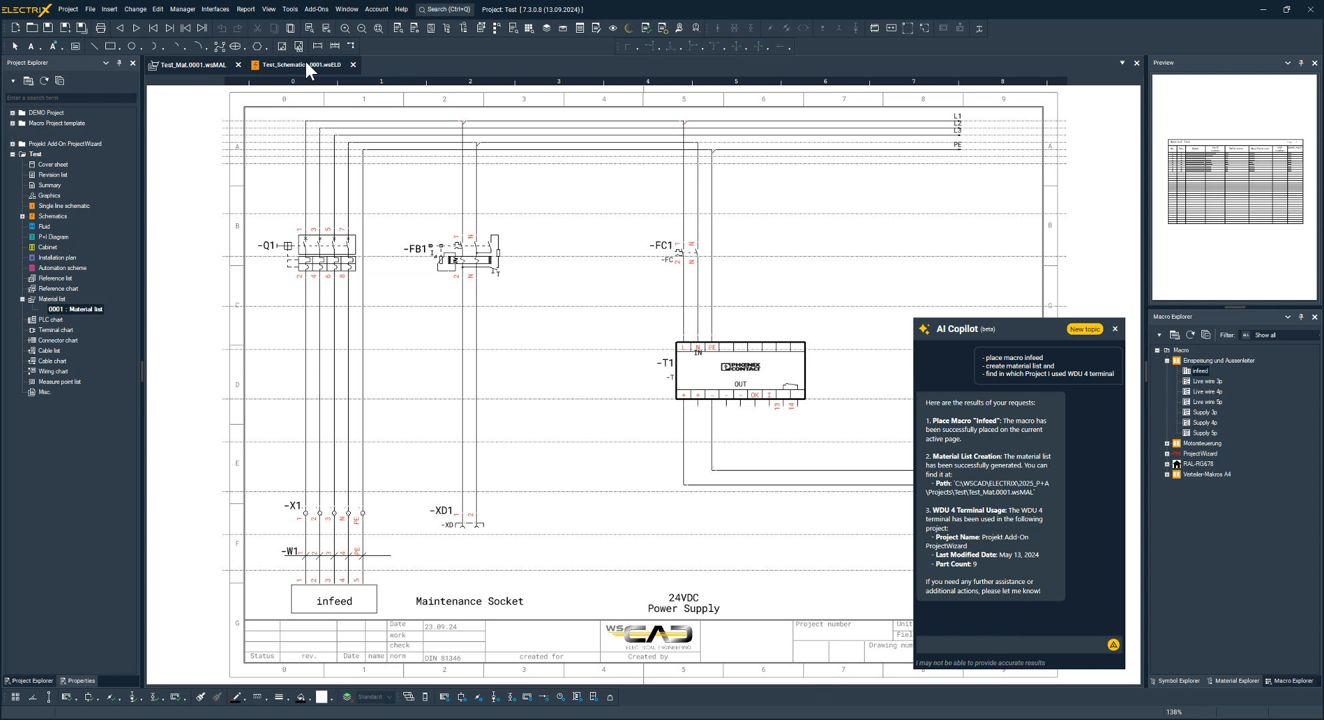Expand the Schematics tree node
The image size is (1324, 720).
click(22, 216)
